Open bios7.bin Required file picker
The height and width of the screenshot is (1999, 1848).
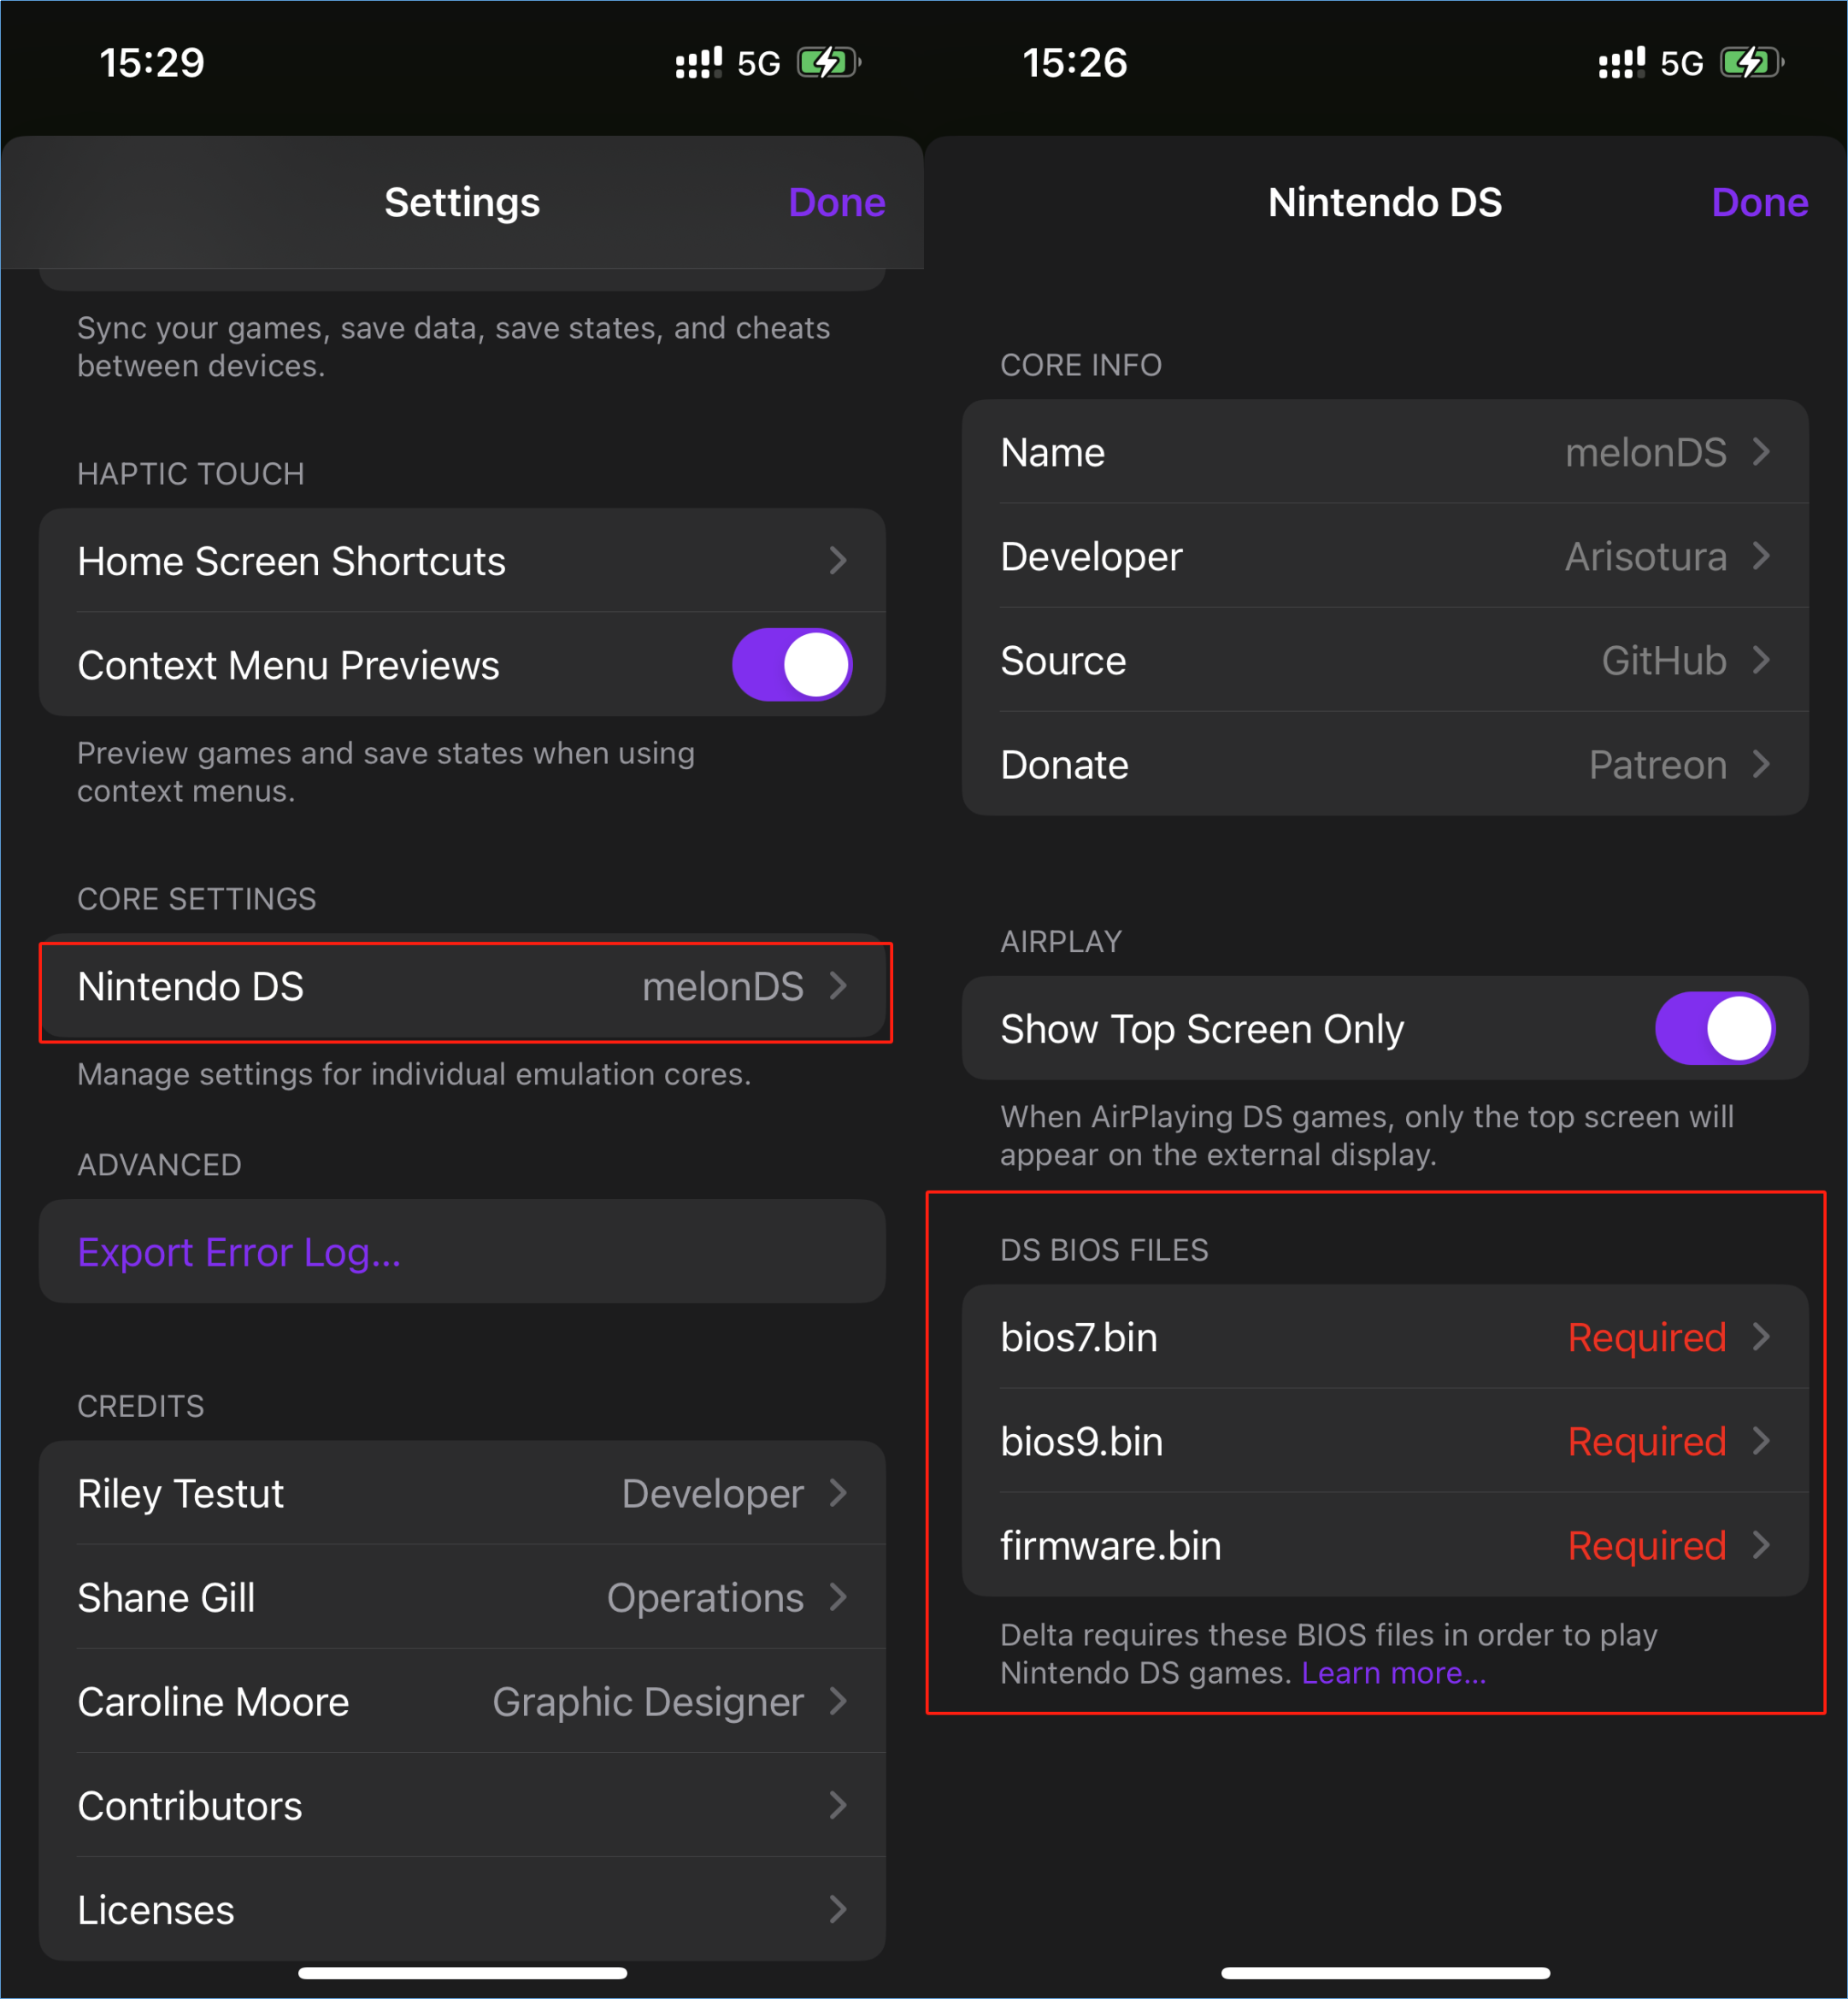click(x=1384, y=1338)
